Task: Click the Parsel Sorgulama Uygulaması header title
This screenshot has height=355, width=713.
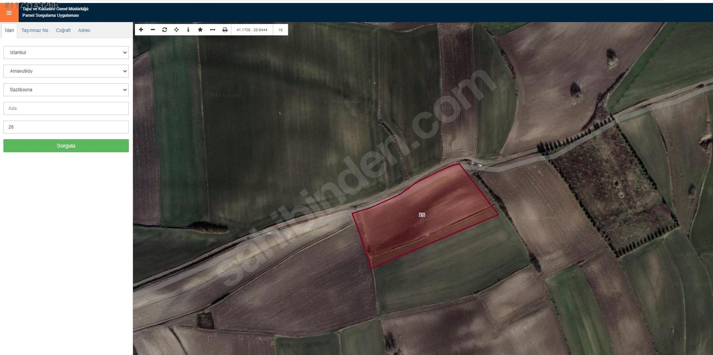Action: [51, 15]
